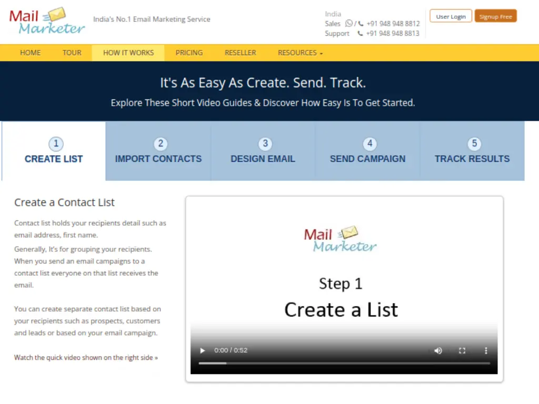Click the Signup Free button

pos(495,16)
